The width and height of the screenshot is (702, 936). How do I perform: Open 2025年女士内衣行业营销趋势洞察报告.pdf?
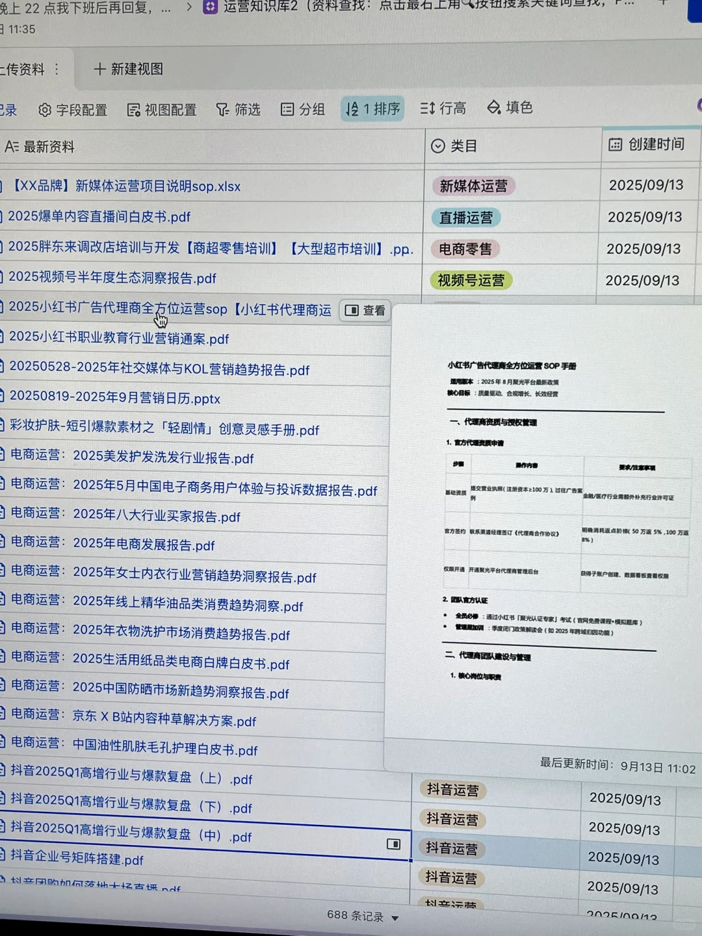pos(163,574)
